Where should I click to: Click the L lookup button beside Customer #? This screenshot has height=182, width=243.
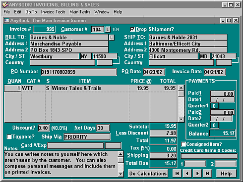pos(108,30)
